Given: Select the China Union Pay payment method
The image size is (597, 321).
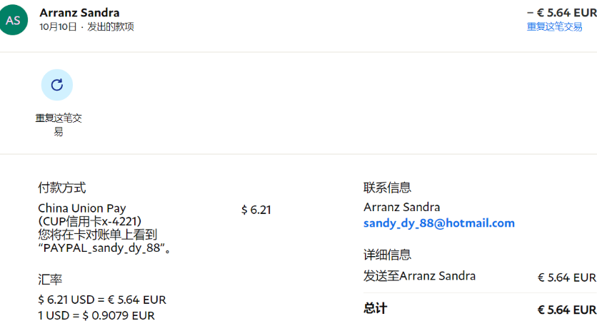Looking at the screenshot, I should (x=81, y=208).
